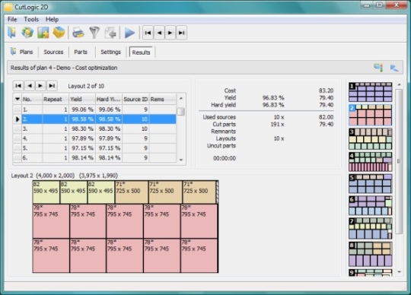Switch to the Settings tab
Image resolution: width=411 pixels, height=295 pixels.
(110, 52)
